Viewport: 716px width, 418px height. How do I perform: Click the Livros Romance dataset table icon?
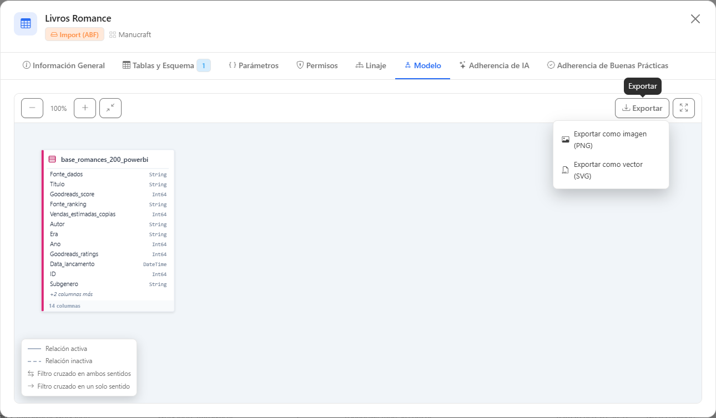[26, 24]
